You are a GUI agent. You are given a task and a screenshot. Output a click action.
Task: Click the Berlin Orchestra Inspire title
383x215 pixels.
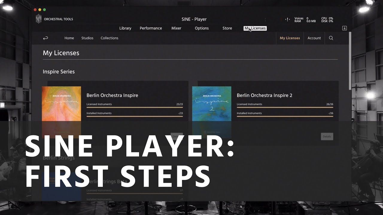point(112,95)
